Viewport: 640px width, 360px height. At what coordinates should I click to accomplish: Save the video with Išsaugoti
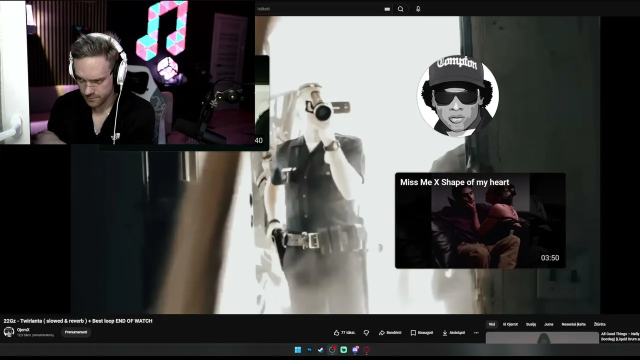pyautogui.click(x=421, y=332)
